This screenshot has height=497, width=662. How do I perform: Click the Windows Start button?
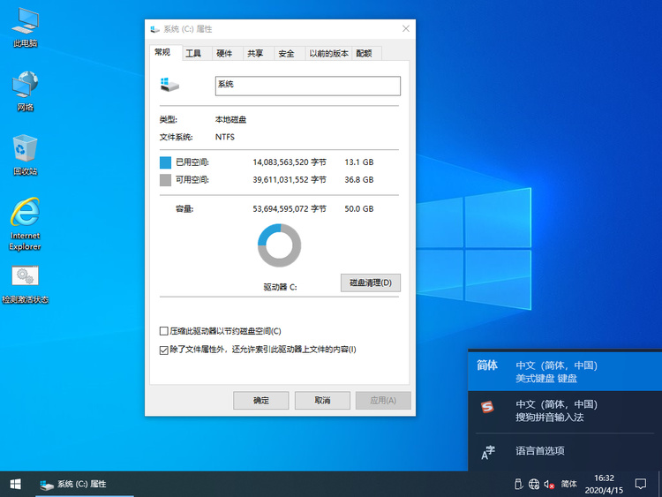click(15, 484)
